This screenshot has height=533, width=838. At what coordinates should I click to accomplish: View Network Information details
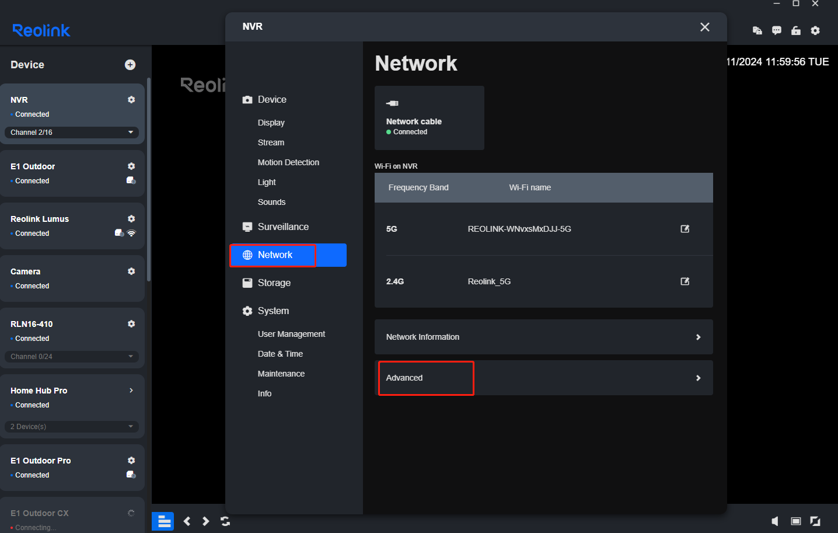click(x=543, y=337)
